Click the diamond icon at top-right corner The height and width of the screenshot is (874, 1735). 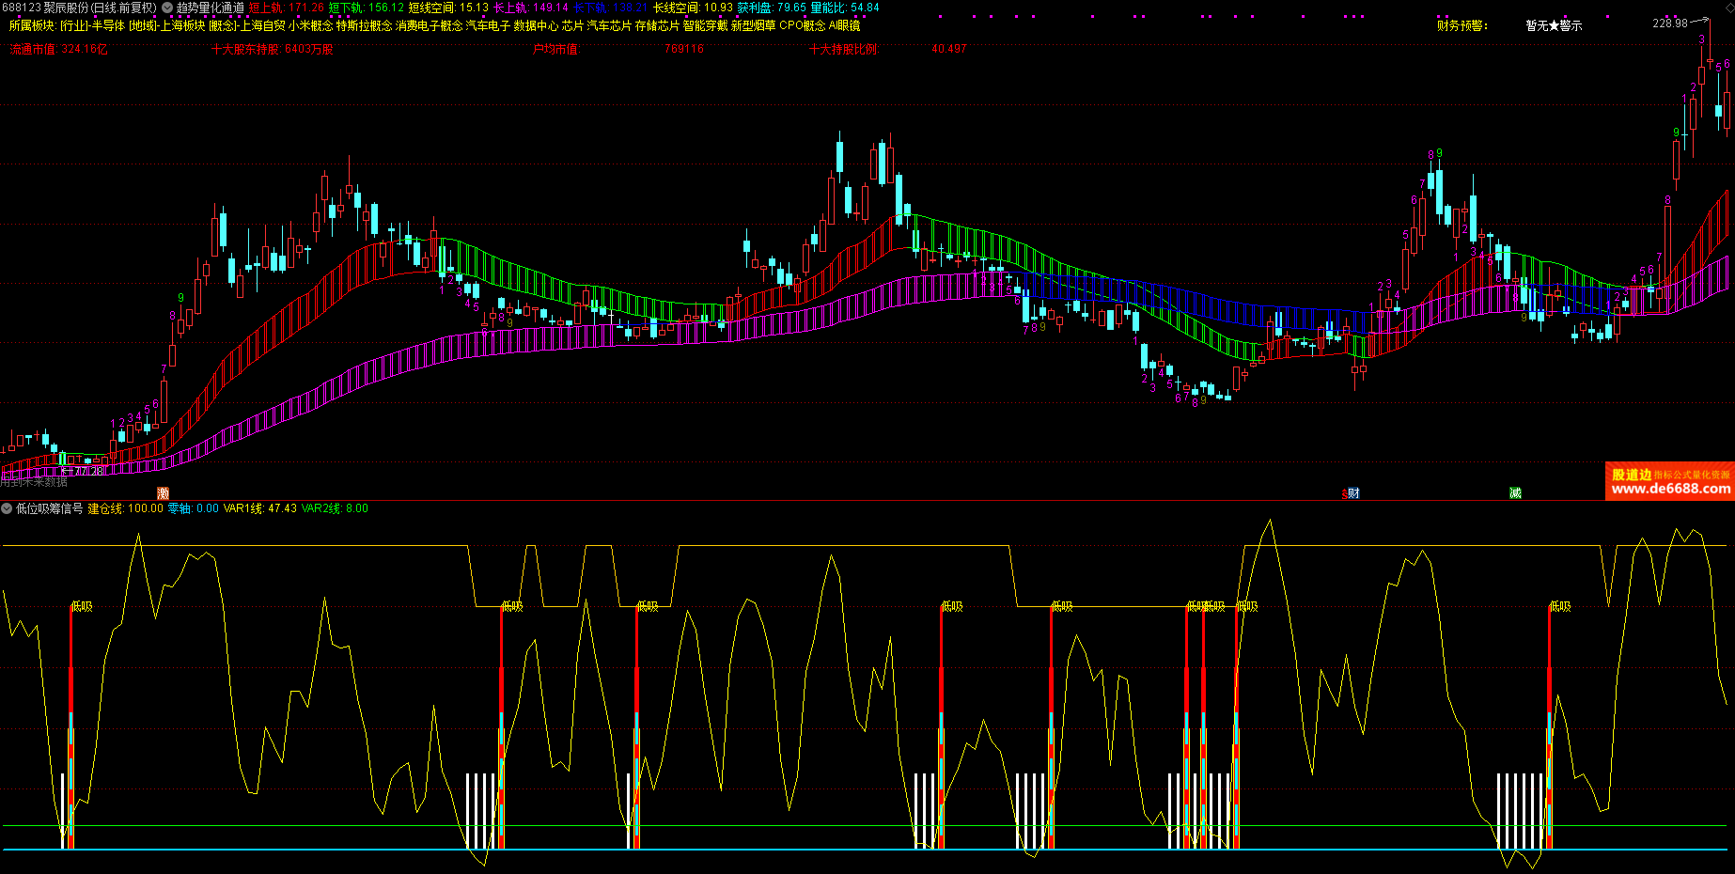point(1728,7)
